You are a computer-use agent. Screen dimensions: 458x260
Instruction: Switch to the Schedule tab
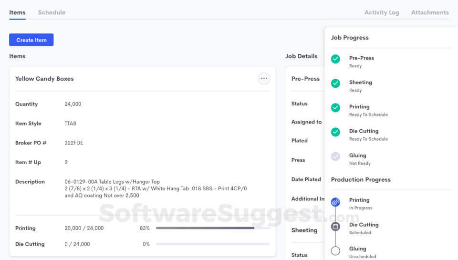pos(52,12)
